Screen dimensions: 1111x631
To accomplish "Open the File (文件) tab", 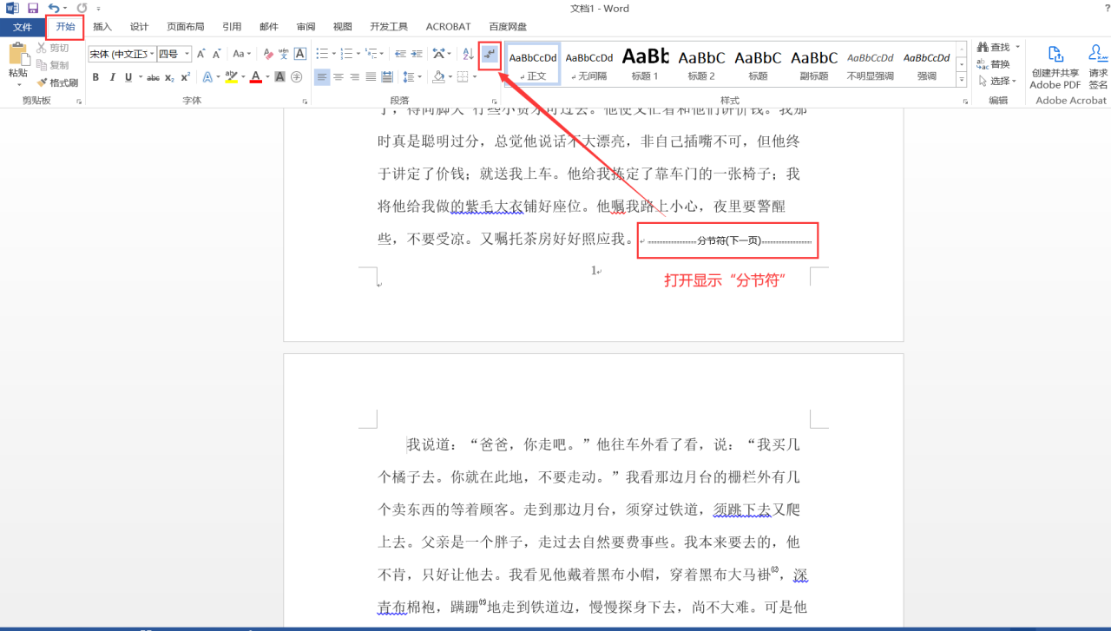I will pyautogui.click(x=23, y=27).
